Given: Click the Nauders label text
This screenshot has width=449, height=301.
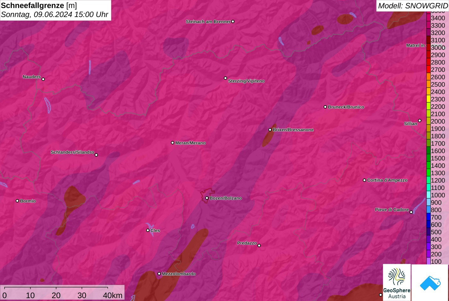Looking at the screenshot, I should pos(32,77).
